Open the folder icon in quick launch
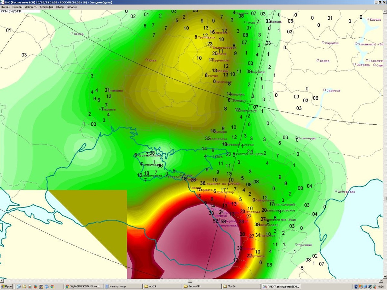 coord(24,286)
